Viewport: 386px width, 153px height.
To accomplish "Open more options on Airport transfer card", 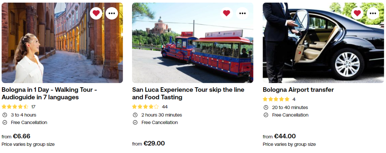I will (x=373, y=13).
